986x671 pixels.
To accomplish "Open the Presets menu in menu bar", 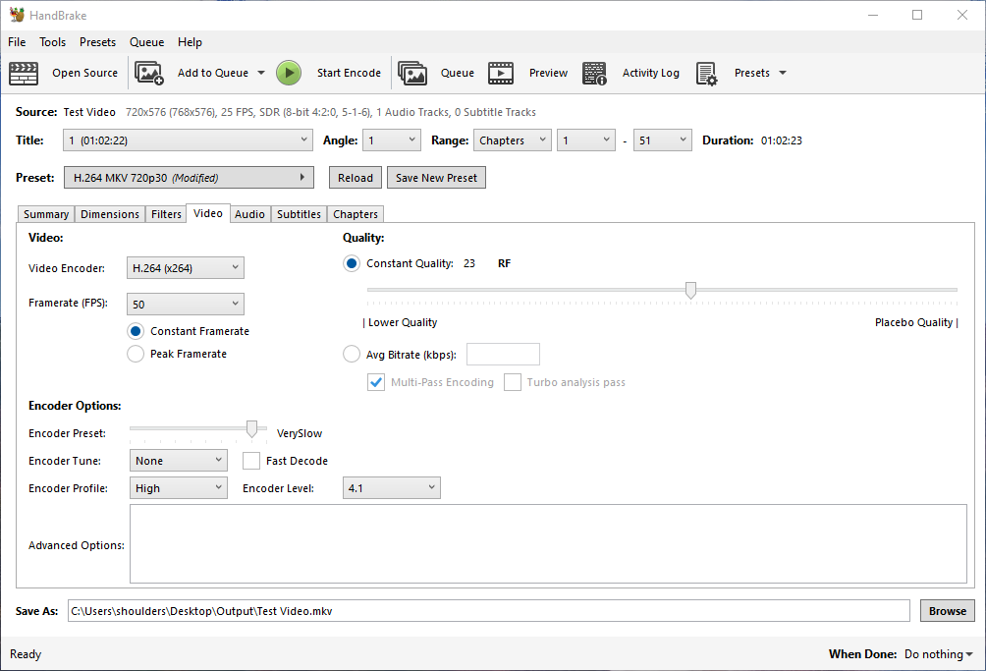I will coord(97,42).
